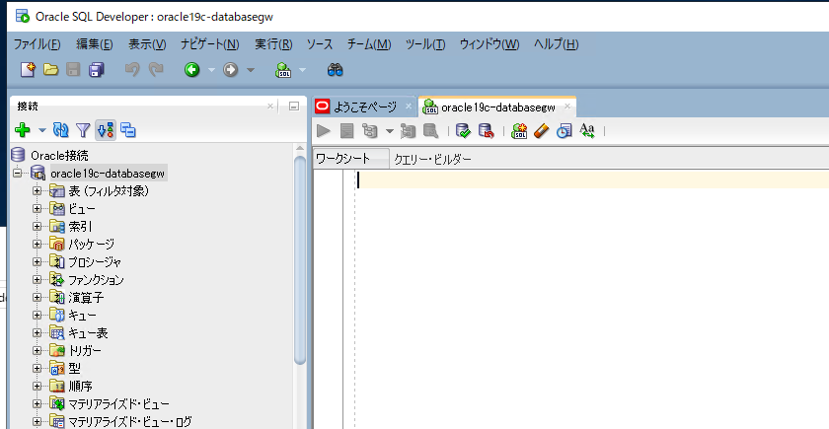Image resolution: width=829 pixels, height=429 pixels.
Task: Click the Run Script icon
Action: pos(346,130)
